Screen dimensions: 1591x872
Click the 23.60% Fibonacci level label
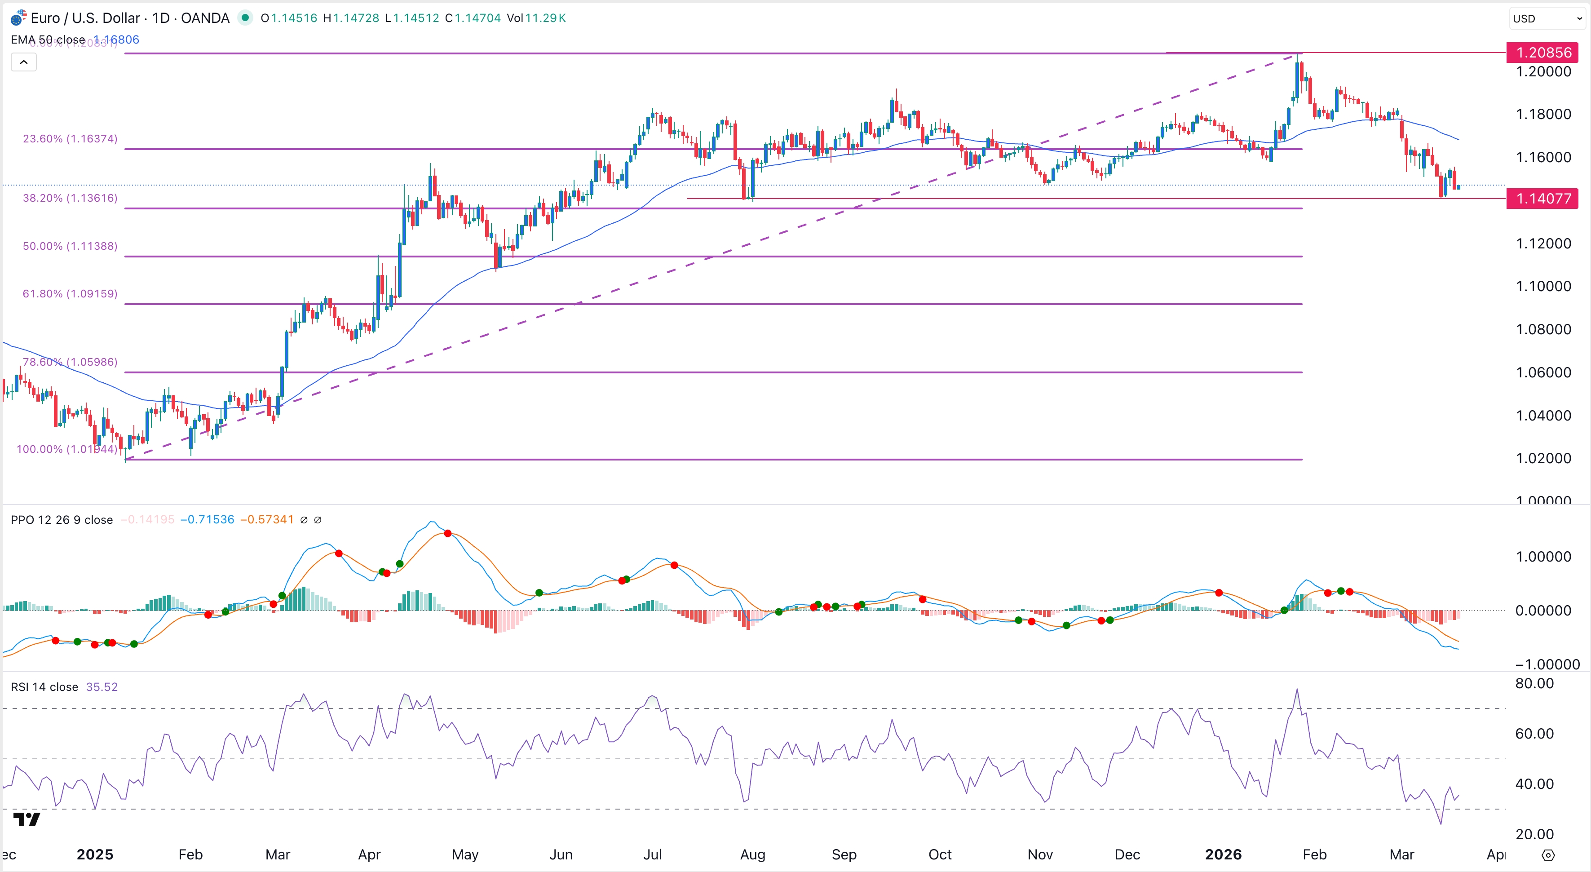pyautogui.click(x=70, y=138)
